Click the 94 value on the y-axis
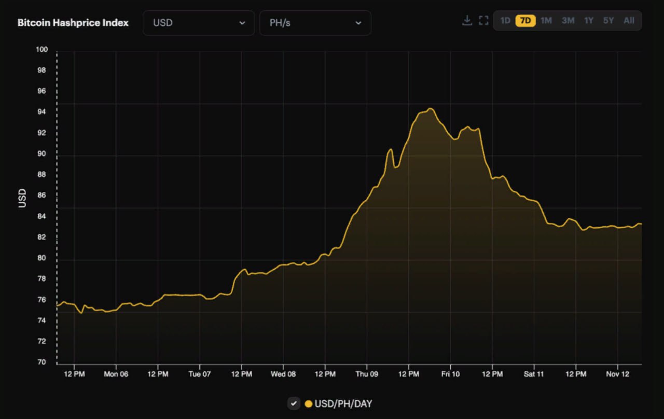Screen dimensions: 664x419 (42, 112)
